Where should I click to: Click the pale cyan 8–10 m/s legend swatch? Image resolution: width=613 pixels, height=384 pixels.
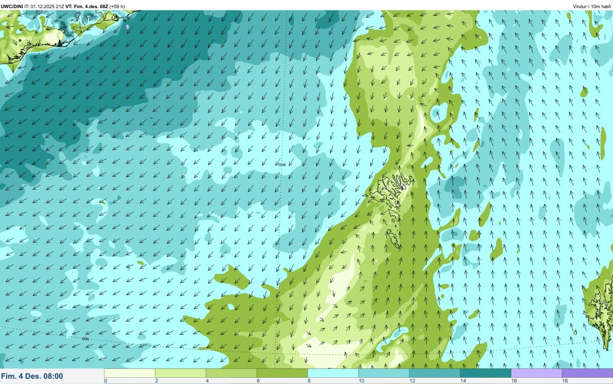tap(333, 373)
